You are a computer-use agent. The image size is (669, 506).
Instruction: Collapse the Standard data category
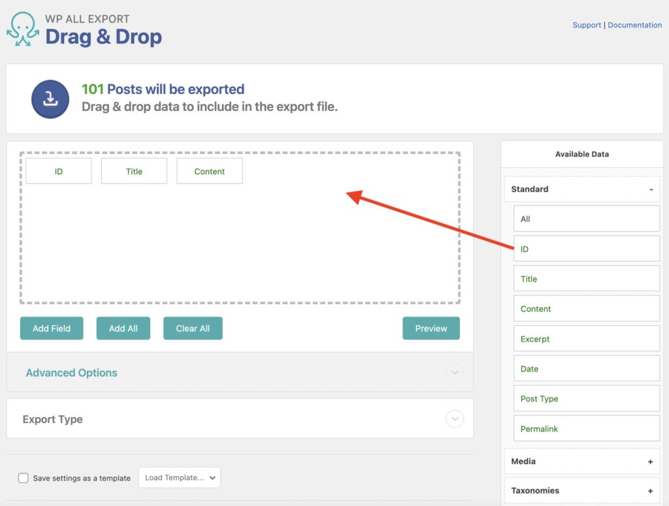651,189
